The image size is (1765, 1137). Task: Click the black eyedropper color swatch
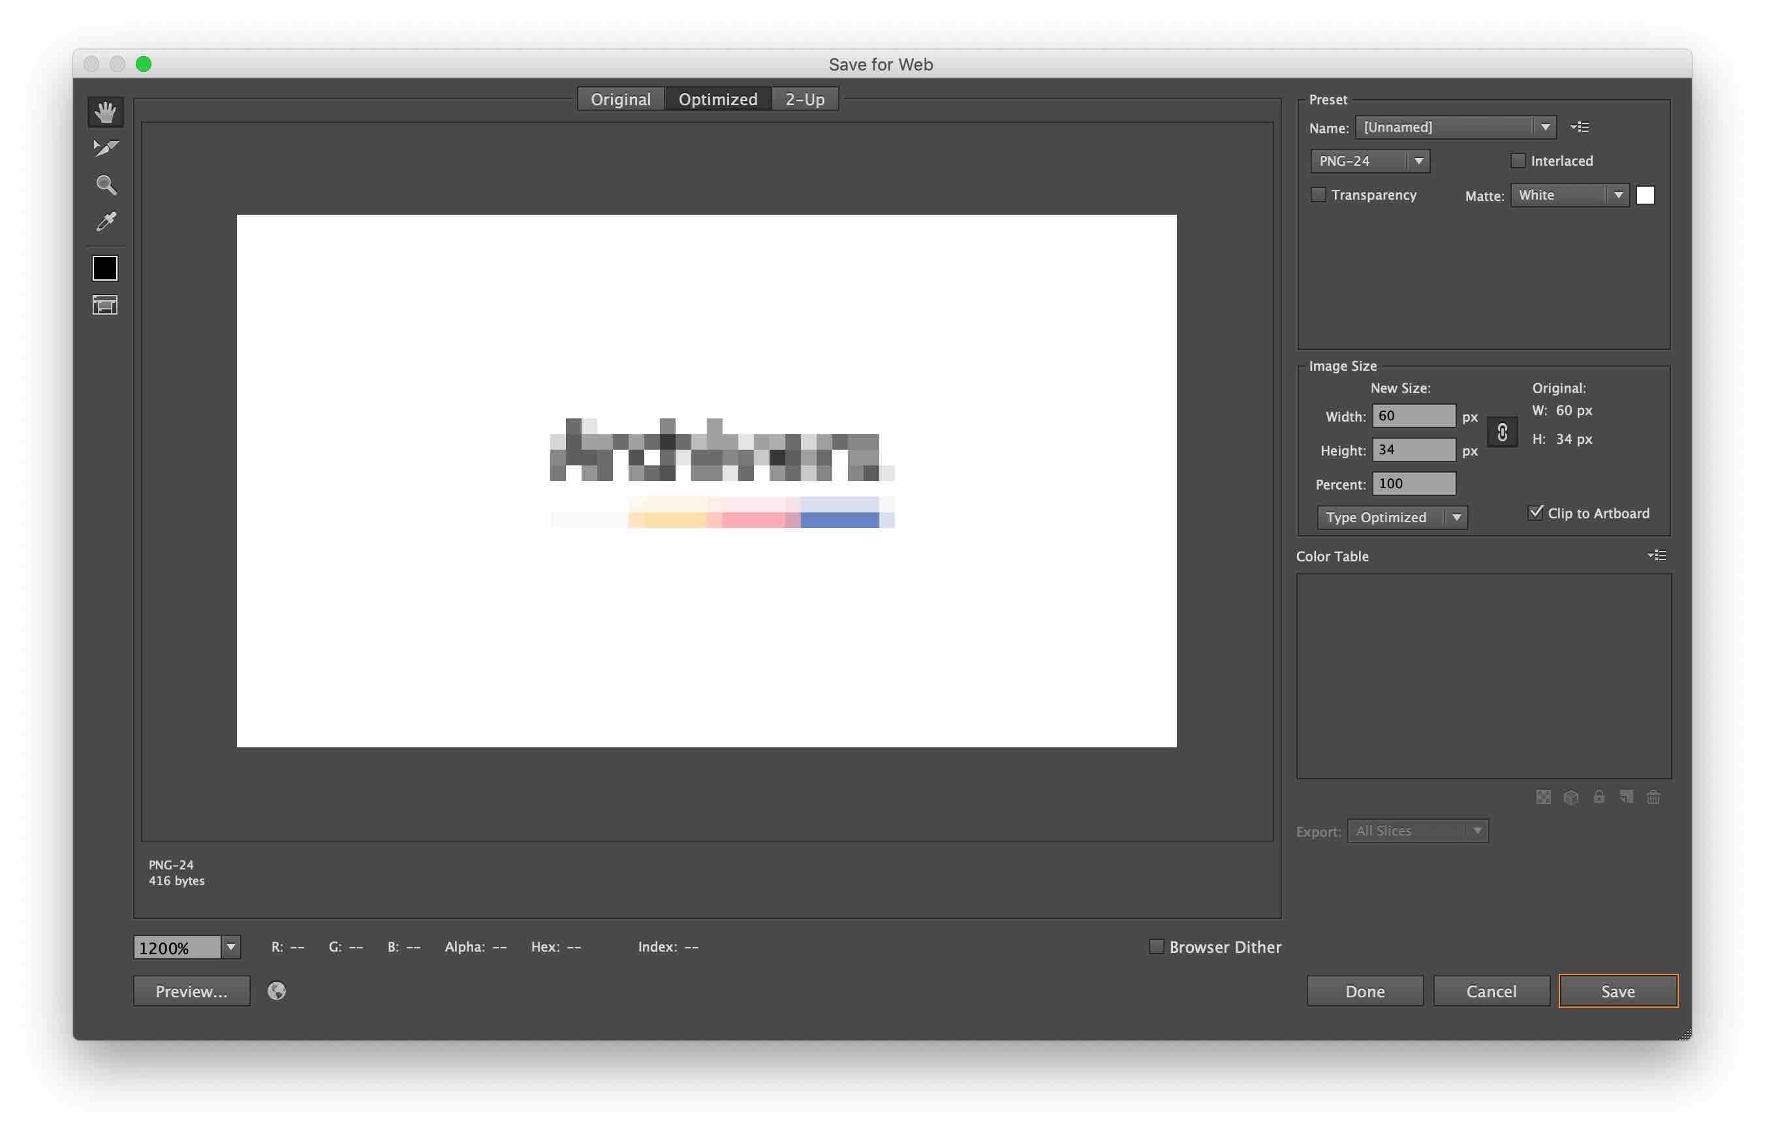(x=105, y=268)
